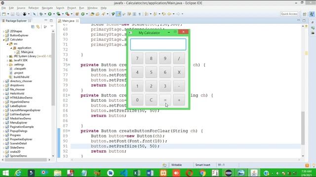316x177 pixels.
Task: Open the Windows Start button
Action: [5, 173]
